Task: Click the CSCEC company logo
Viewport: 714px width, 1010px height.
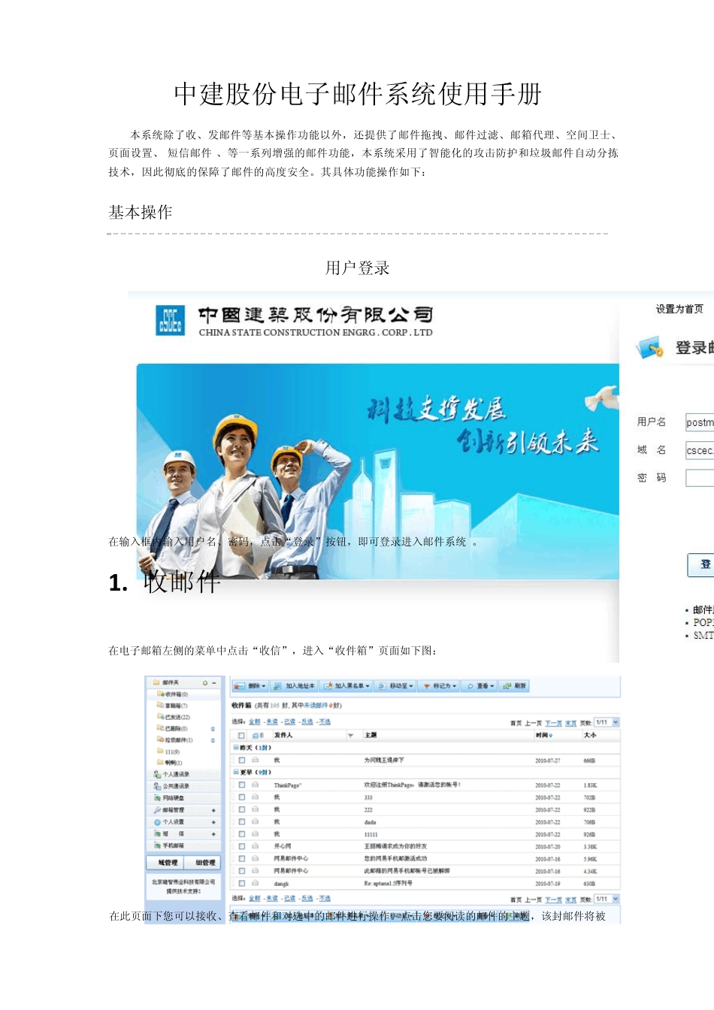Action: (x=170, y=321)
